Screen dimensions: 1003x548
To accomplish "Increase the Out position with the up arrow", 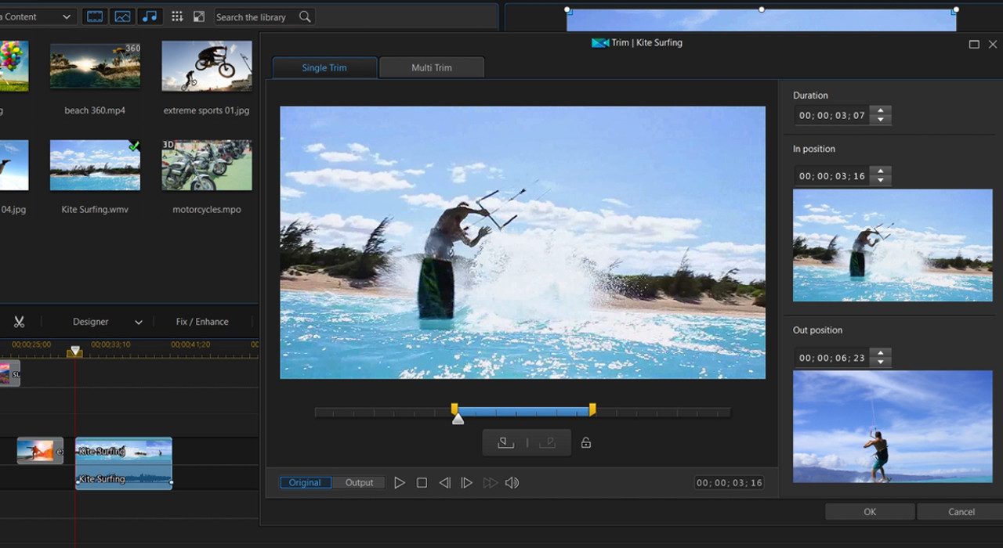I will 881,353.
